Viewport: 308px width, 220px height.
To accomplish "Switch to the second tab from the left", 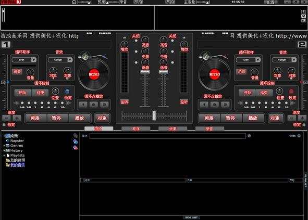I will (135, 128).
